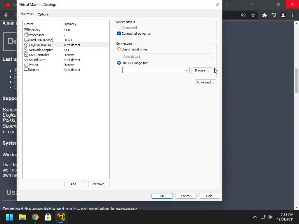Click the Browse... button
This screenshot has width=299, height=224.
[202, 70]
